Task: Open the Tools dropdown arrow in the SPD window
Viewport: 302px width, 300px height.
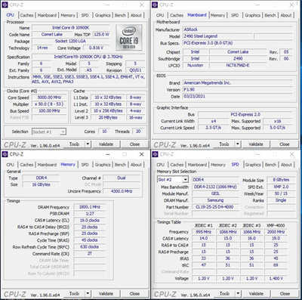Action: click(x=238, y=294)
